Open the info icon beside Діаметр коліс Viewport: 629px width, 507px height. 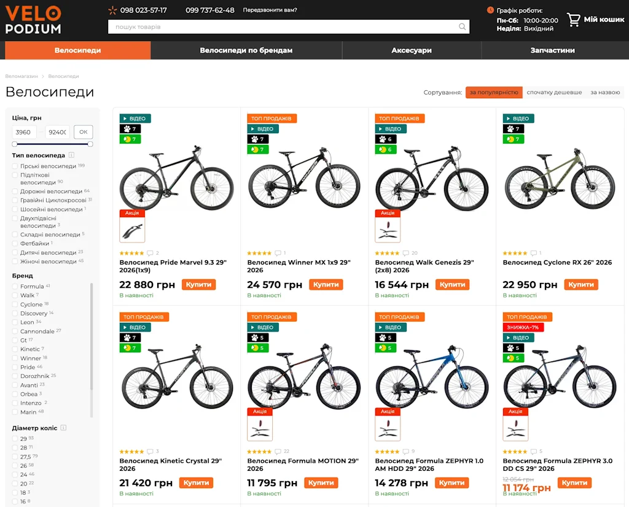tap(63, 428)
